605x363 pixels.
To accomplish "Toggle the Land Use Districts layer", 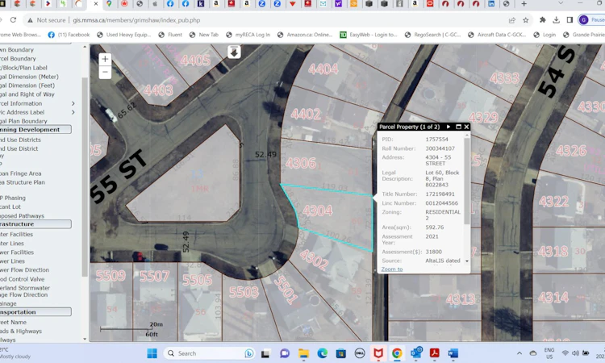I will coord(20,140).
